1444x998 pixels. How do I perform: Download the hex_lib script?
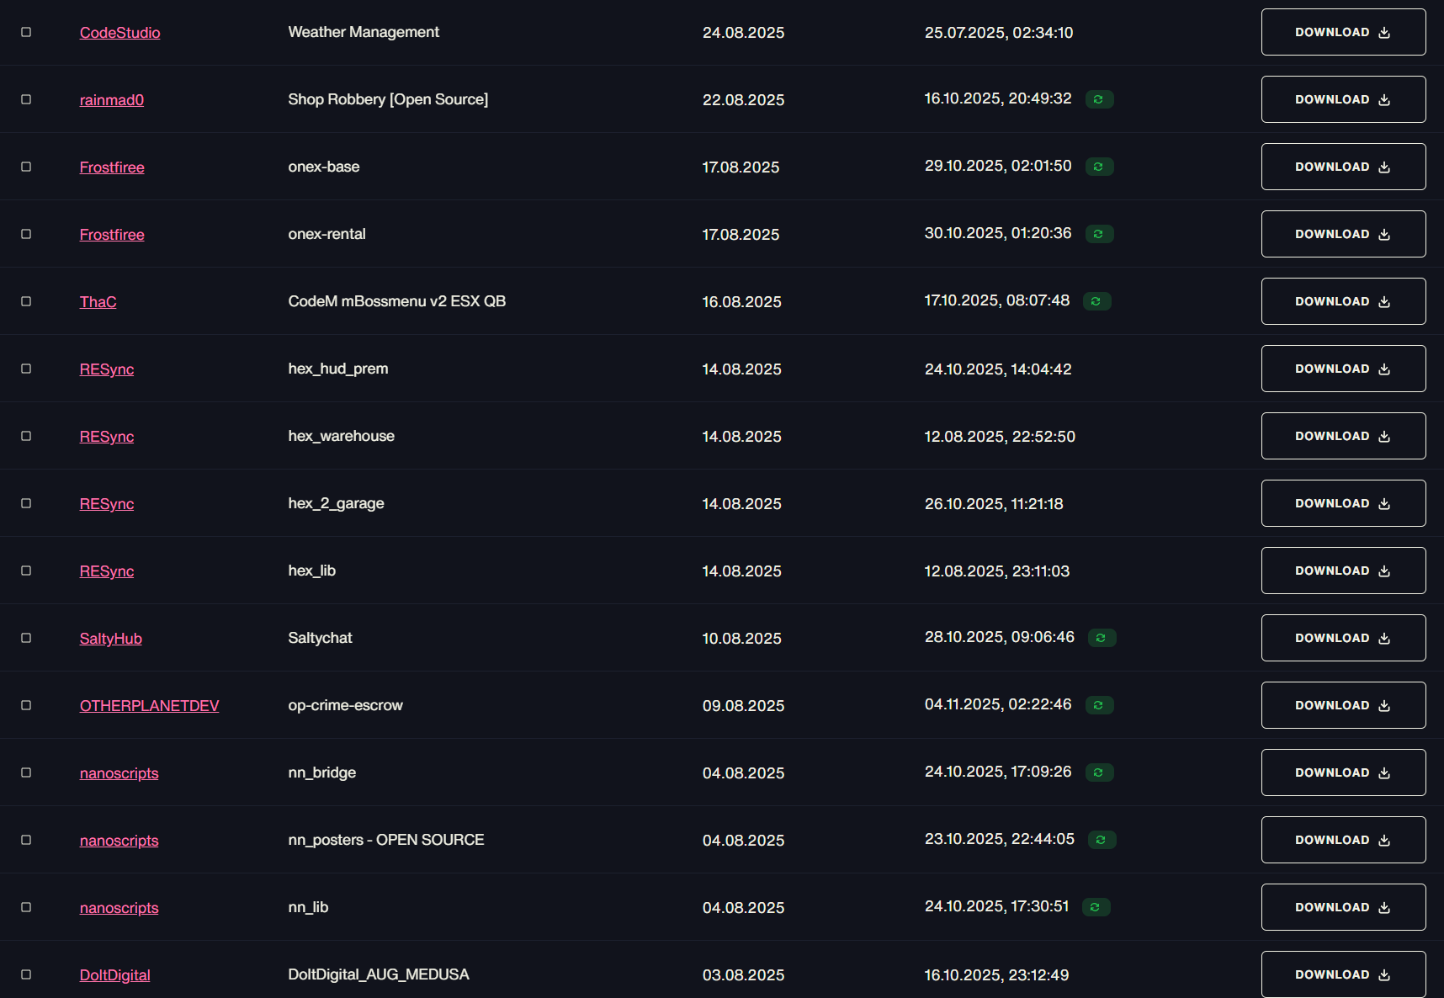(1343, 571)
